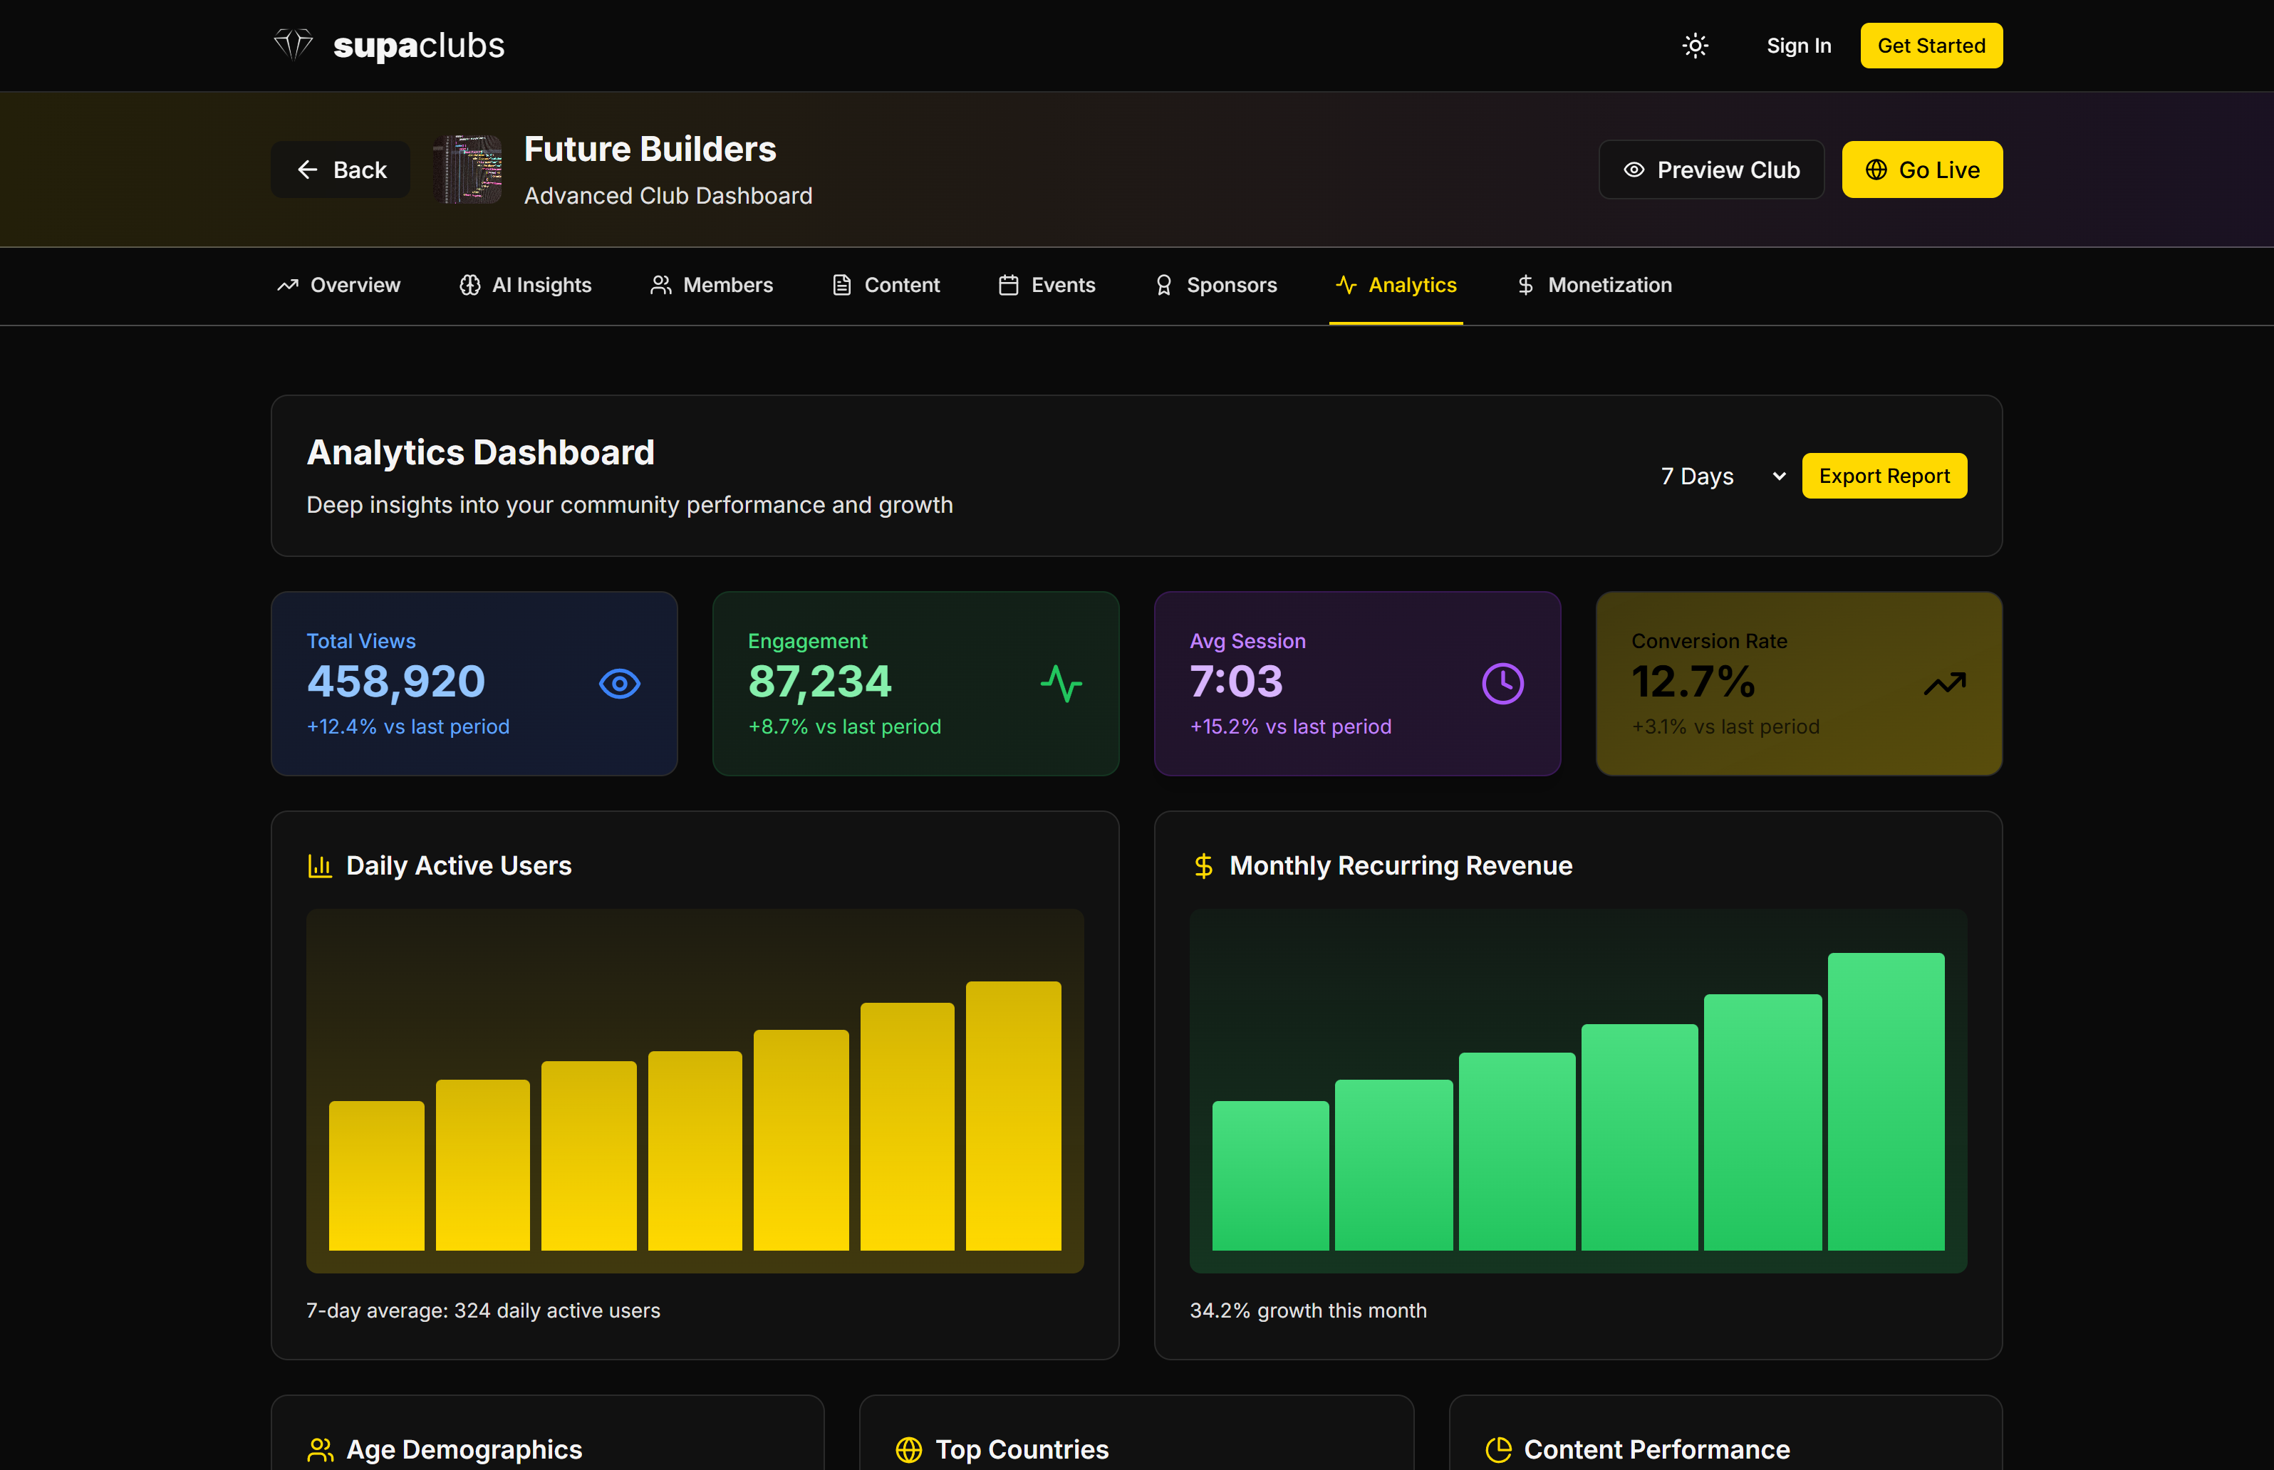Screen dimensions: 2274x1470
Task: Click the tallest green bar in revenue chart
Action: point(1886,1100)
